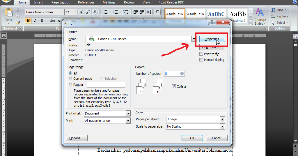Select the Pages radio button
The image size is (298, 156).
click(70, 85)
